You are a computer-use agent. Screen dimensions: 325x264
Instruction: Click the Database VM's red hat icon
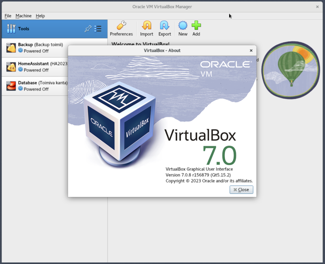point(11,86)
